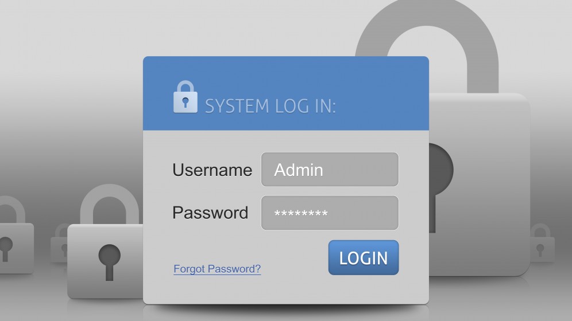Click the faded tiny padlock behind the left padlock
The height and width of the screenshot is (321, 572).
(x=59, y=242)
